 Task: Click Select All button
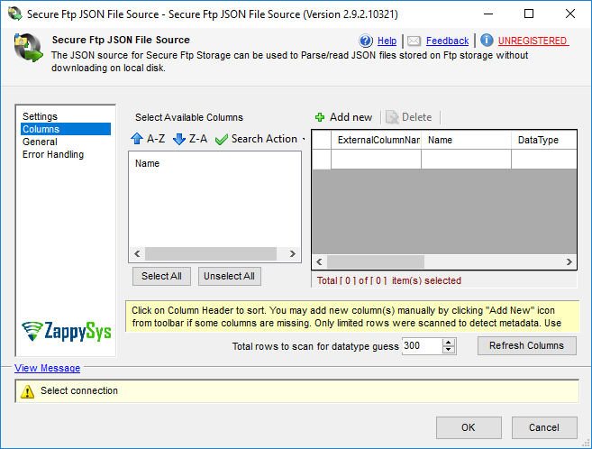pyautogui.click(x=161, y=277)
